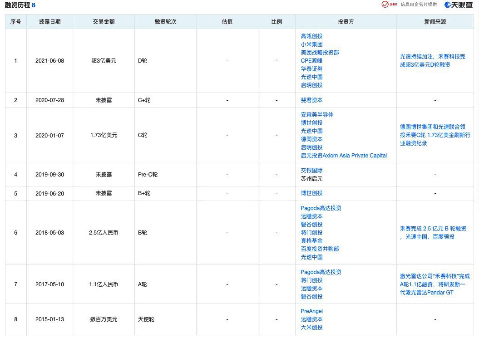The image size is (479, 338).
Task: Select the date 2020-07-28
Action: click(x=50, y=100)
